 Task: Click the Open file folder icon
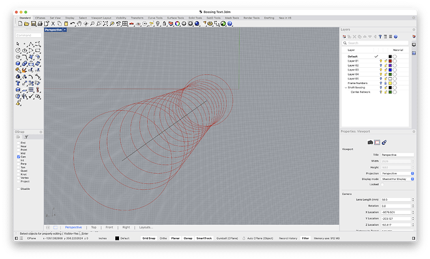(27, 24)
